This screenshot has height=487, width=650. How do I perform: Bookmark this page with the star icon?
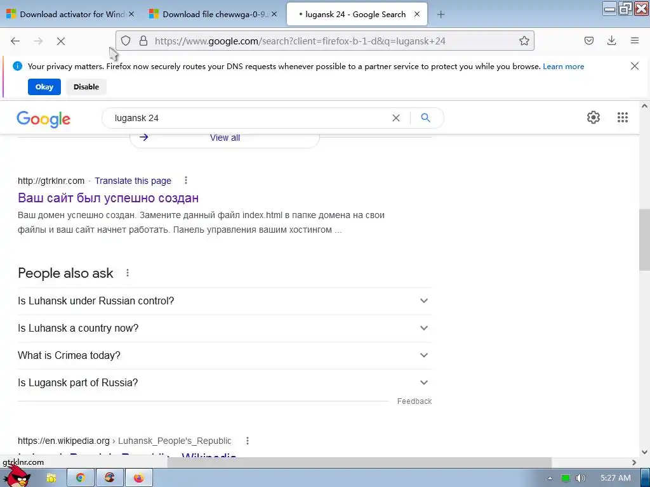point(524,41)
